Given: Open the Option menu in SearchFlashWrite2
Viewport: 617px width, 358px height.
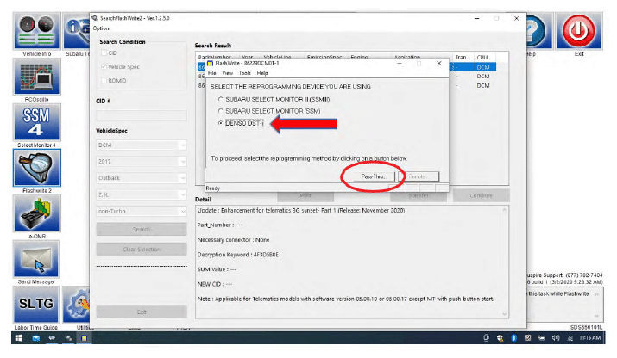Looking at the screenshot, I should coord(101,28).
